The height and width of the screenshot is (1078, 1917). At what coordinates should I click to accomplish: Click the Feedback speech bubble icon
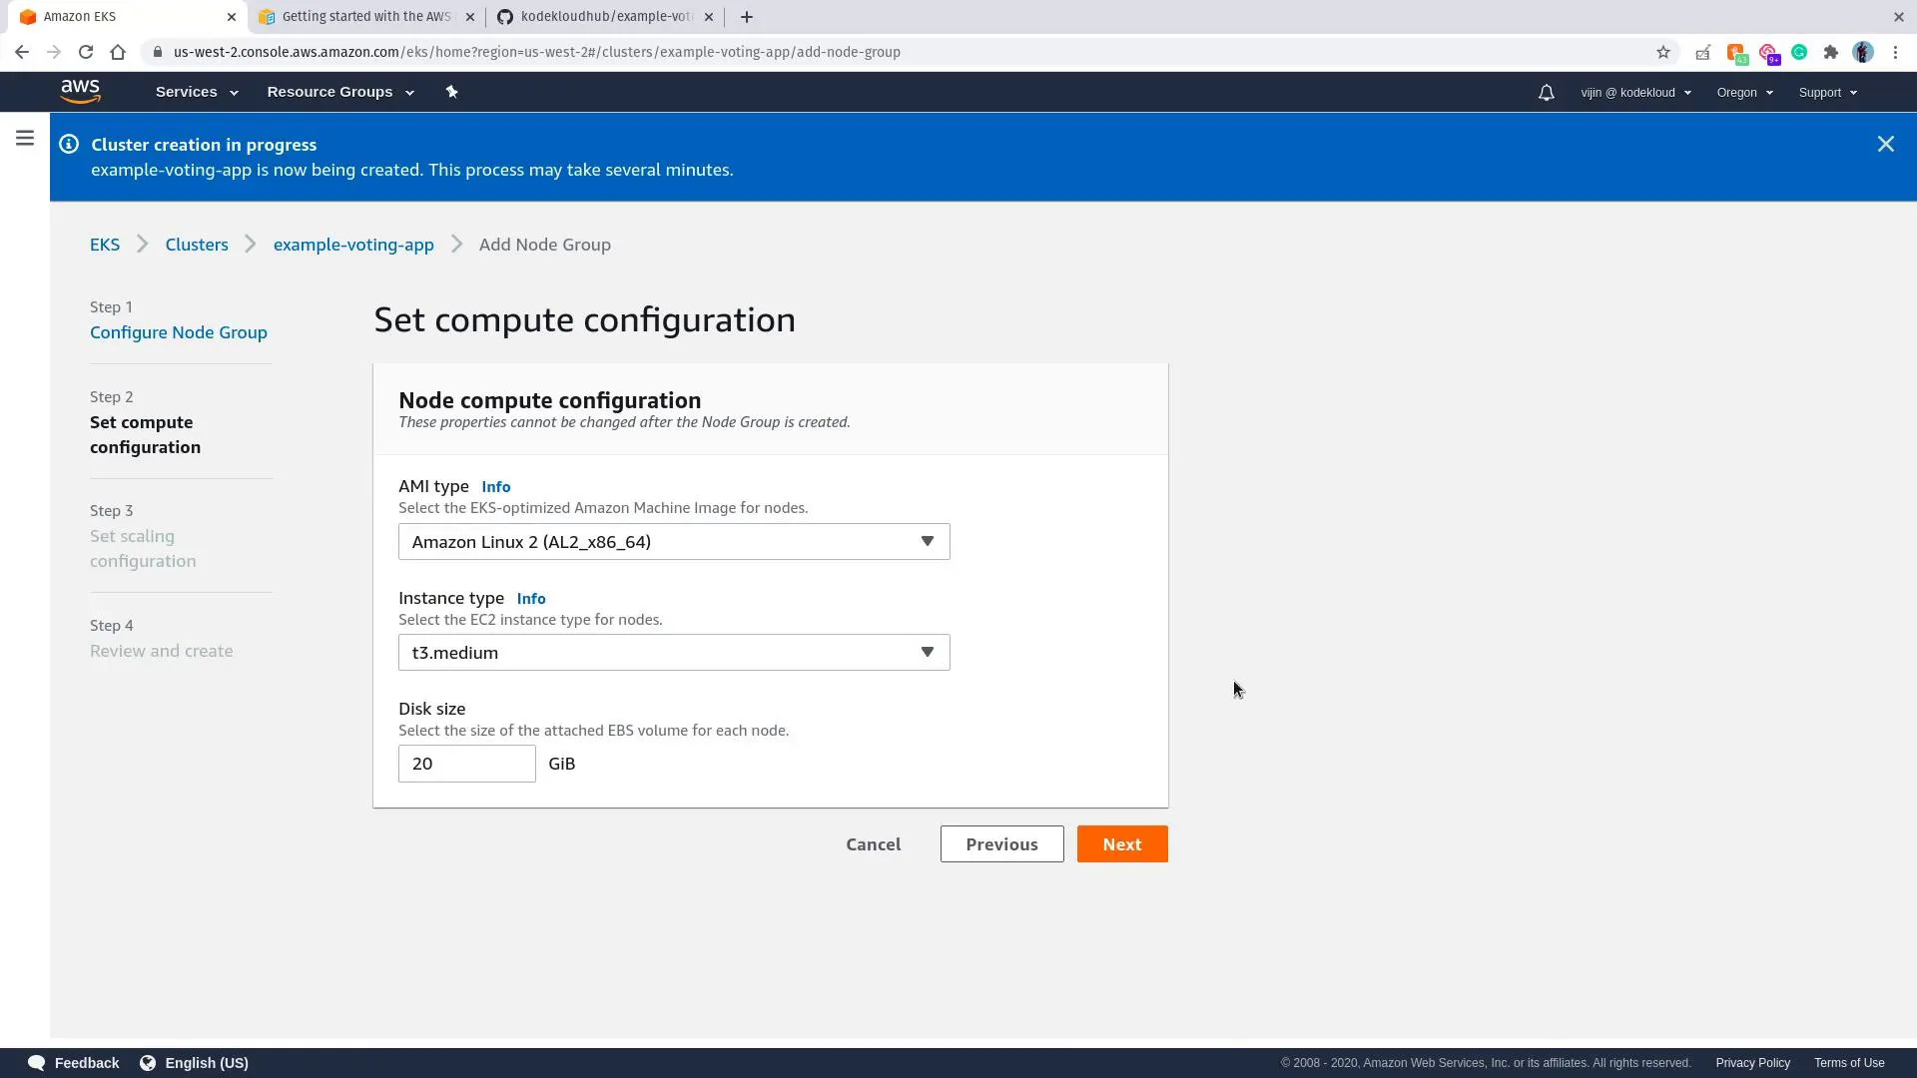click(x=36, y=1062)
